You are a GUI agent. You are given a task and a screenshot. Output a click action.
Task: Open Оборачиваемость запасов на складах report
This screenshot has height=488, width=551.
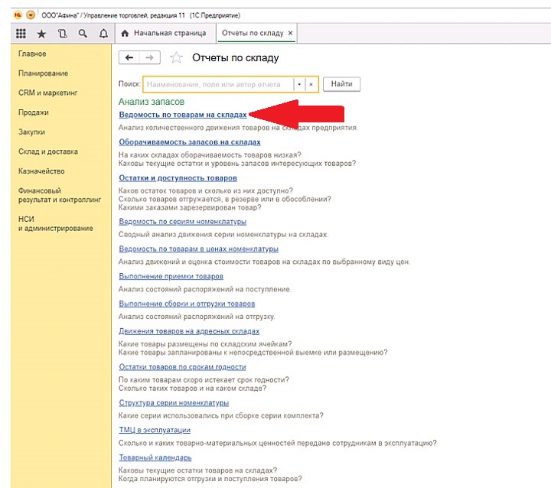click(x=190, y=142)
